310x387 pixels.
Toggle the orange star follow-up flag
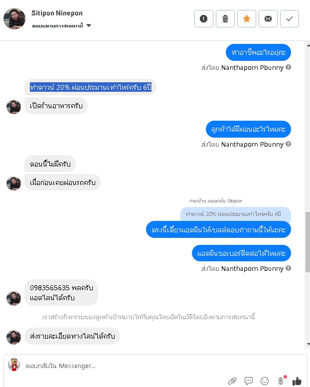246,19
